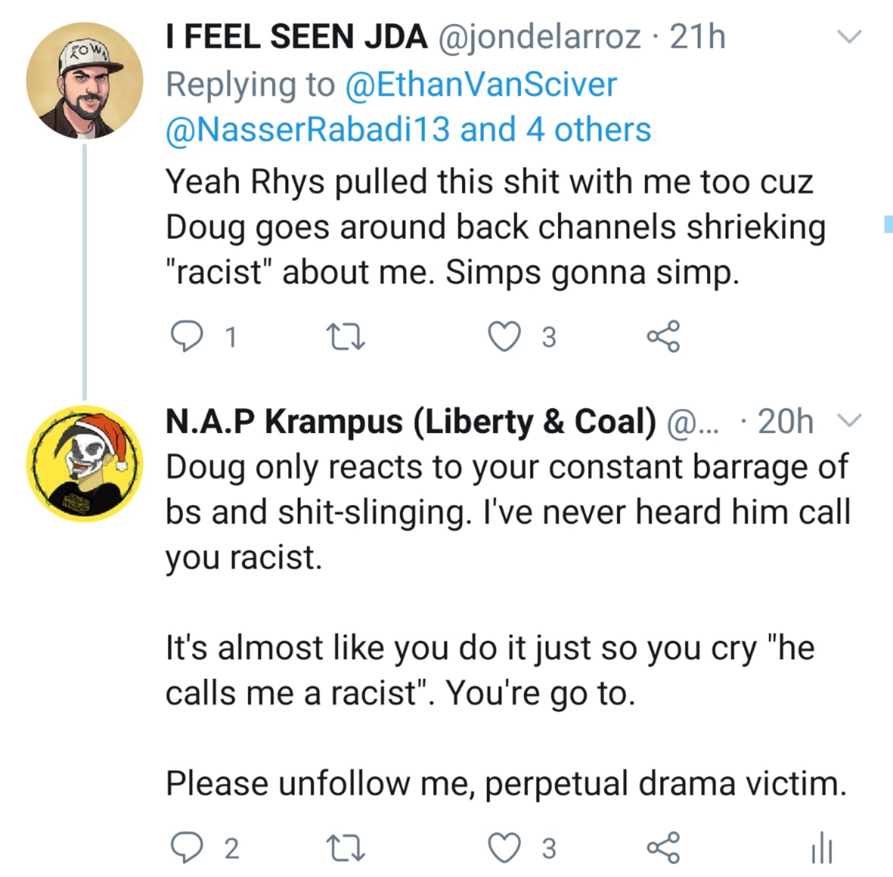
Task: View I FEEL SEEN JDA avatar
Action: 84,81
